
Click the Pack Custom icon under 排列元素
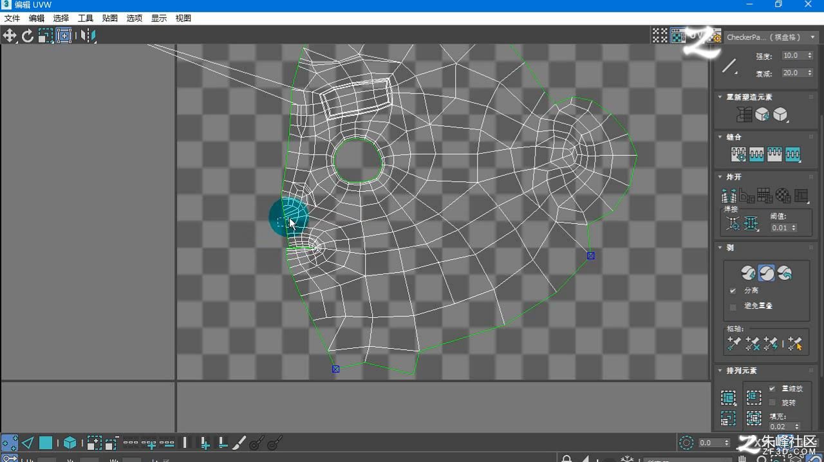pos(728,397)
